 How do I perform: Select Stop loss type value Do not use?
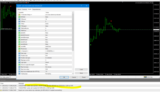click(x=48, y=67)
